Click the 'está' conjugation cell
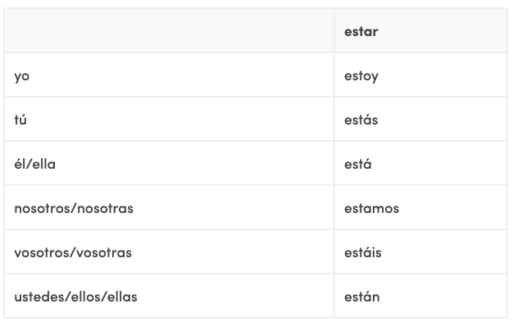 [x=420, y=163]
